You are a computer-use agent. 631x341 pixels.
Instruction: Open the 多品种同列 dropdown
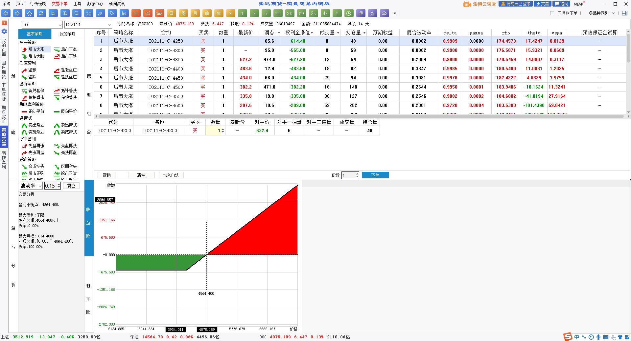pyautogui.click(x=601, y=13)
